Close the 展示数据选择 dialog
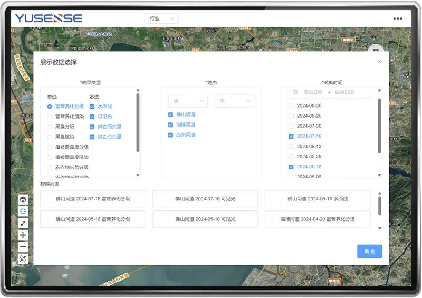This screenshot has height=298, width=422. [x=379, y=62]
